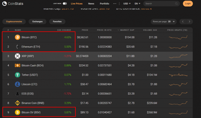Screen dimensions: 201x118
Task: Click the Ethereum (ETH) coin icon
Action: coord(17,47)
